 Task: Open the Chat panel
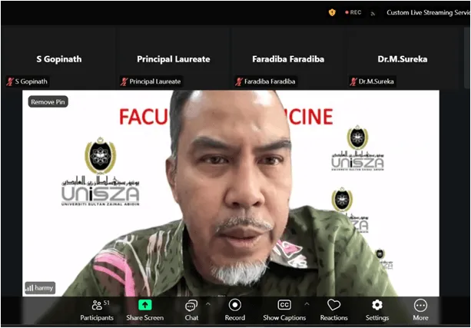(191, 310)
